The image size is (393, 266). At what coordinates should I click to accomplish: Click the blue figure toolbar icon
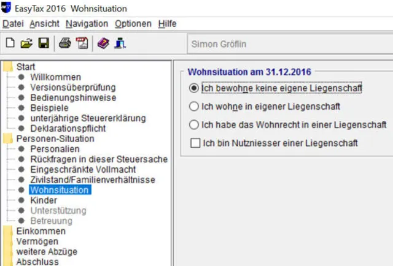click(x=120, y=44)
